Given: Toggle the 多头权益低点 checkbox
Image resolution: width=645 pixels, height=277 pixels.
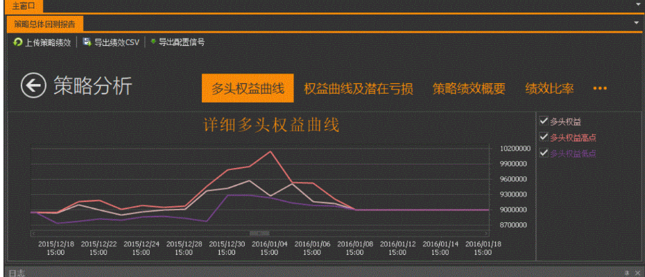Looking at the screenshot, I should (x=544, y=153).
